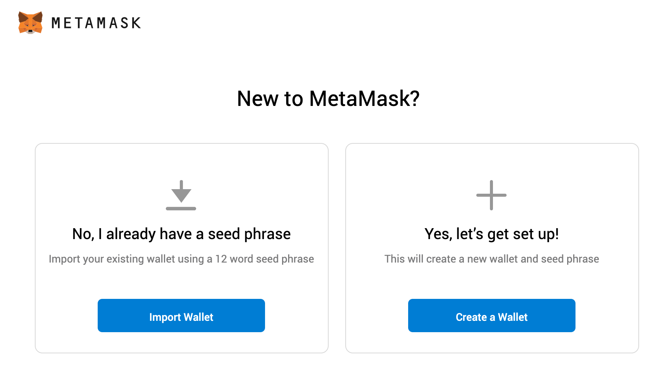Select "No, I already have a seed phrase" title
The height and width of the screenshot is (370, 655).
click(x=181, y=234)
